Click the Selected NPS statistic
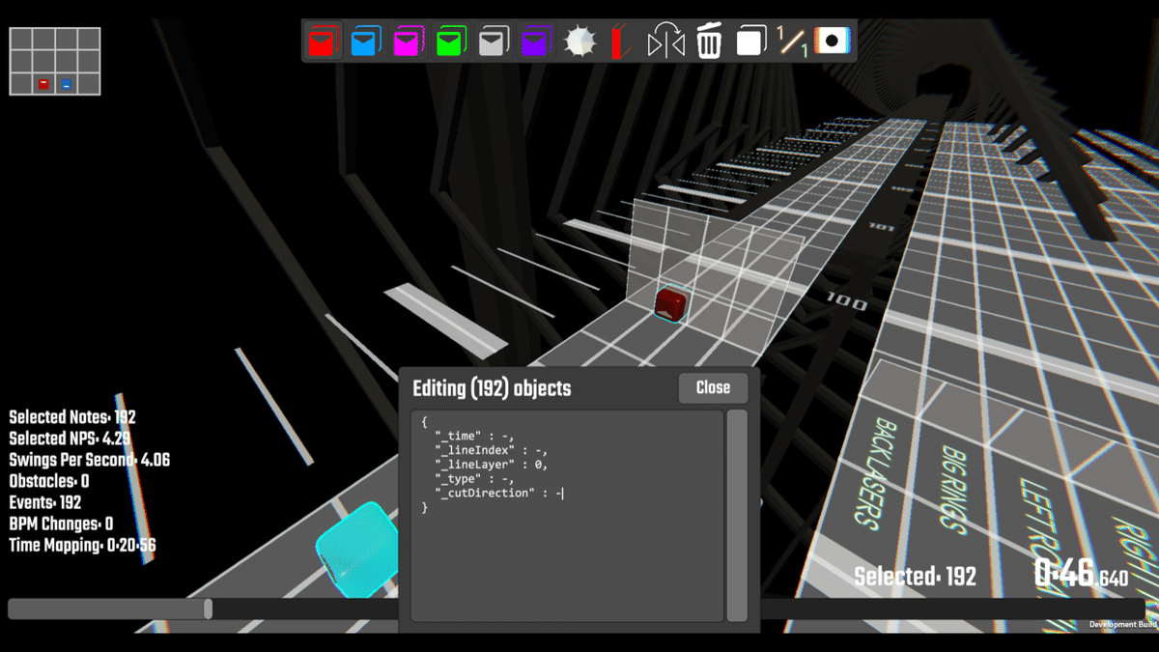This screenshot has height=652, width=1159. pos(70,439)
